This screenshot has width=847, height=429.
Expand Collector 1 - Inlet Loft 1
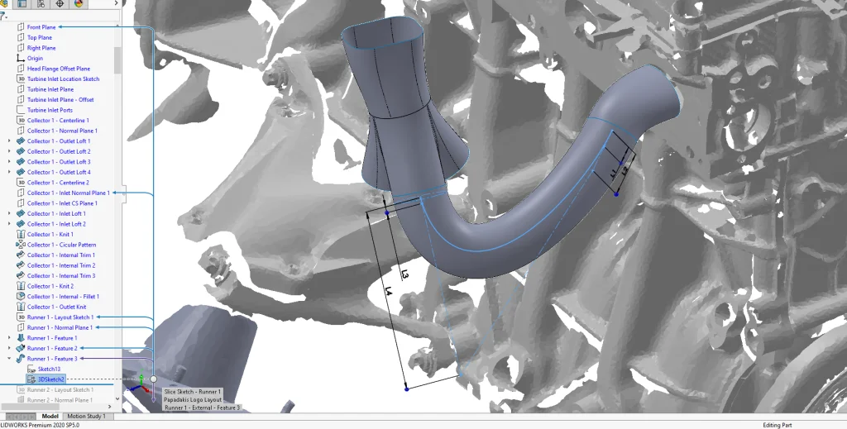(x=9, y=214)
